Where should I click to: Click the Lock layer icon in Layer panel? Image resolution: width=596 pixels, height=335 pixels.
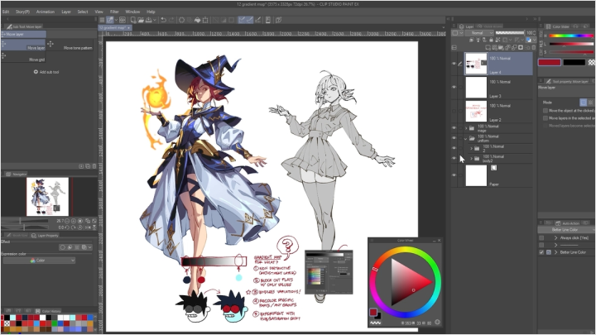tap(491, 40)
